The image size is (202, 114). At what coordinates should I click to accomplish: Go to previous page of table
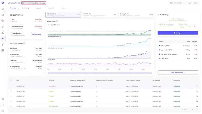tap(193, 110)
